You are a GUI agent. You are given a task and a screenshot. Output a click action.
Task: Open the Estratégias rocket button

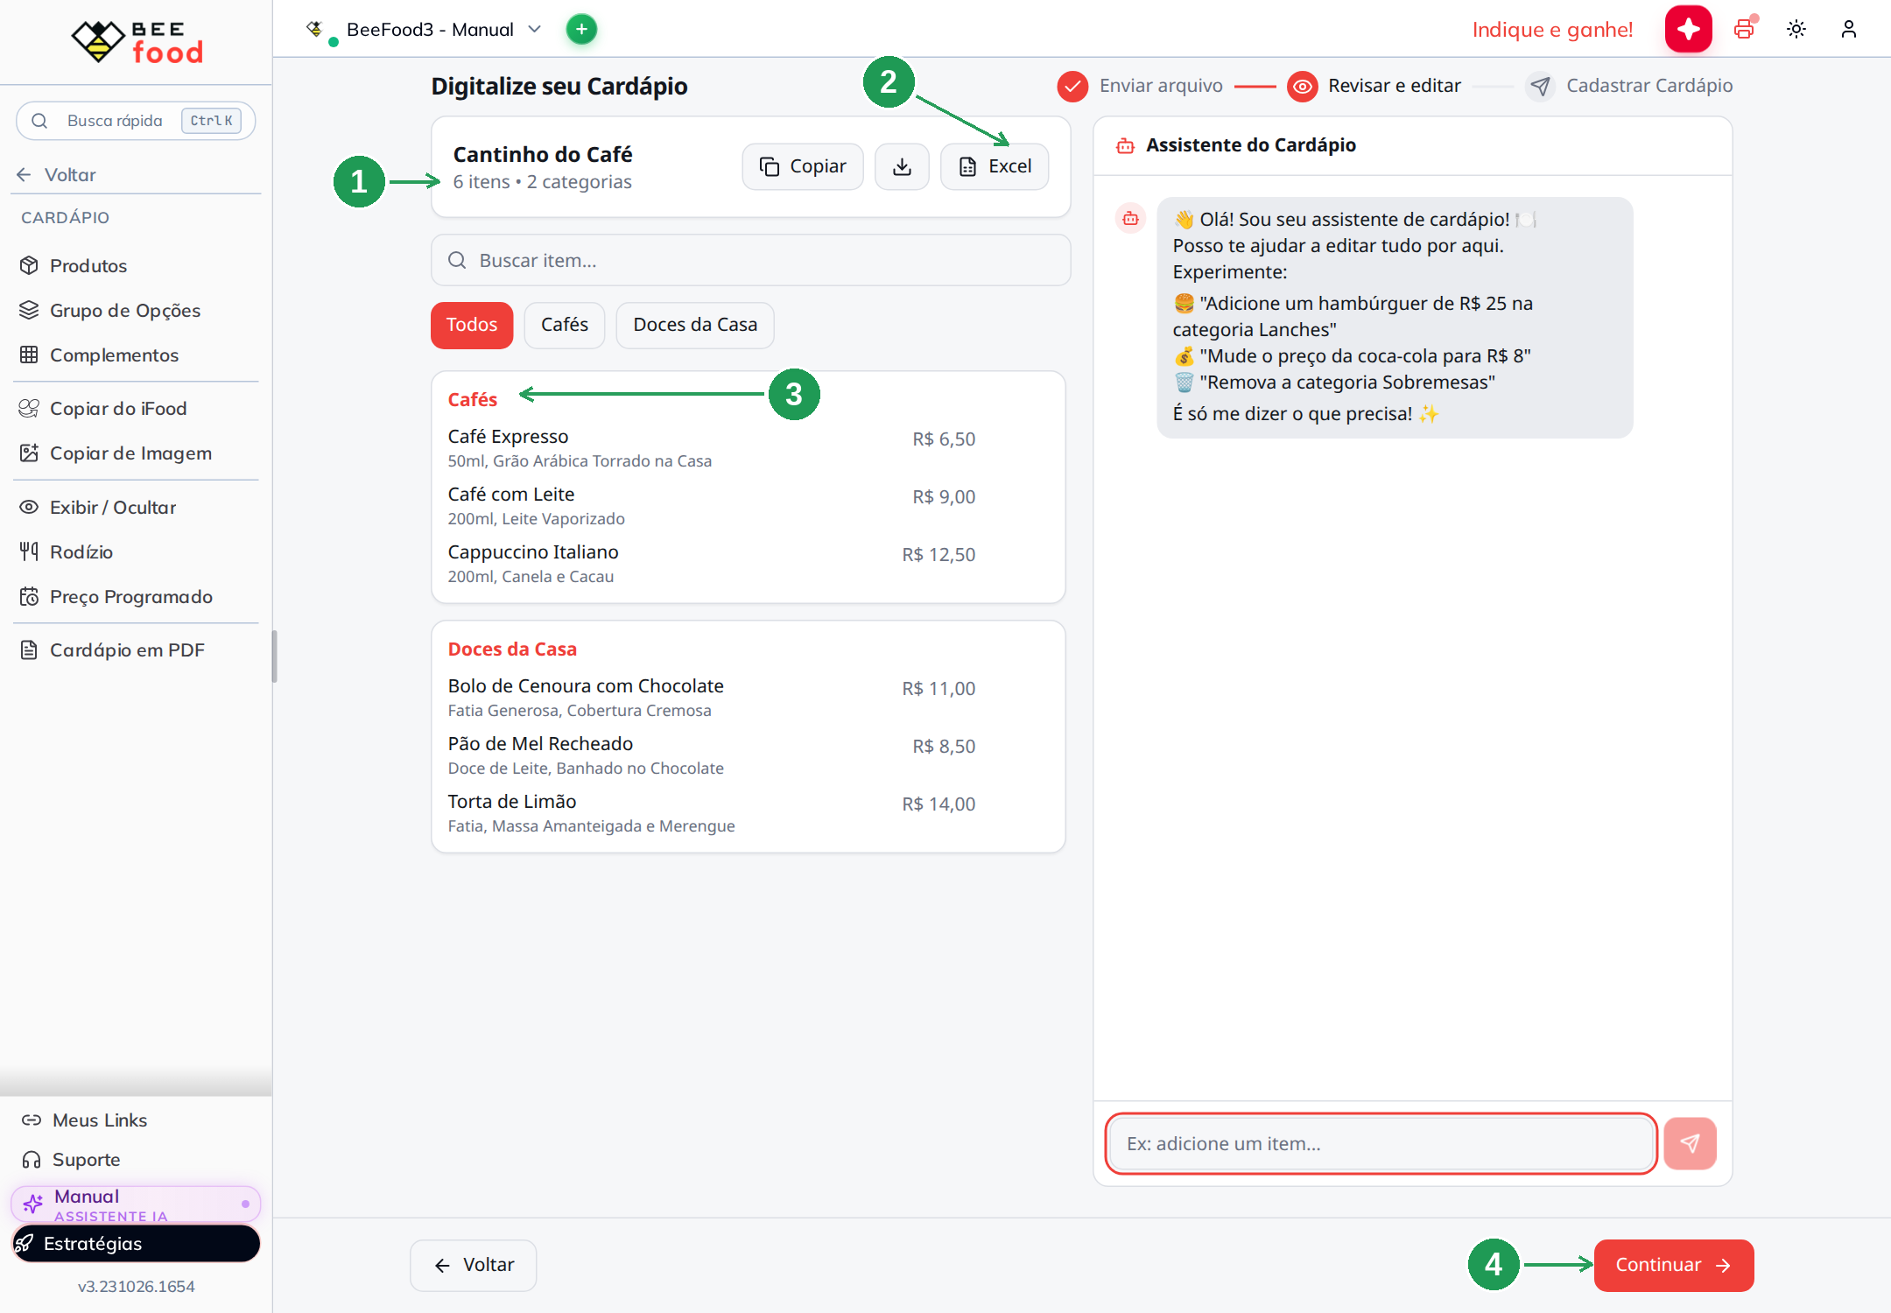[136, 1243]
